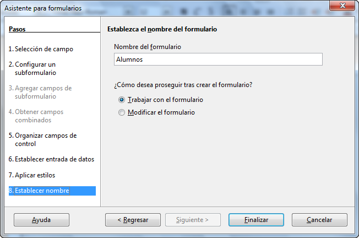Click the Cancelar button
359x238 pixels.
point(319,220)
